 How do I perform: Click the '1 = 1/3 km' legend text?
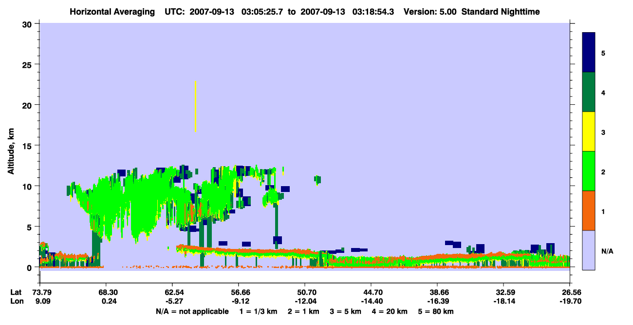coord(259,311)
